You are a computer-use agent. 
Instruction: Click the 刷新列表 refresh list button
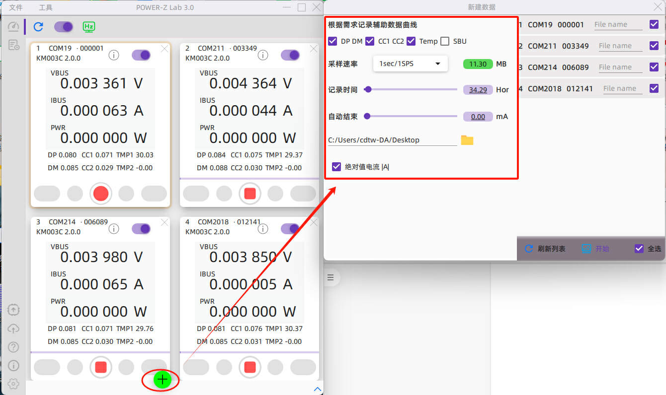[545, 249]
